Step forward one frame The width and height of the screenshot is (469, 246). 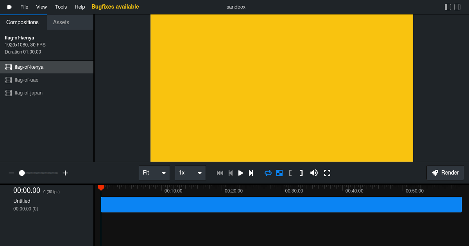pos(251,173)
